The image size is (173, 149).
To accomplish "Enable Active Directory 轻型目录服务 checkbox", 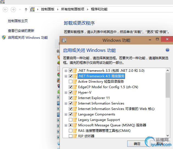I will pyautogui.click(x=71, y=82).
